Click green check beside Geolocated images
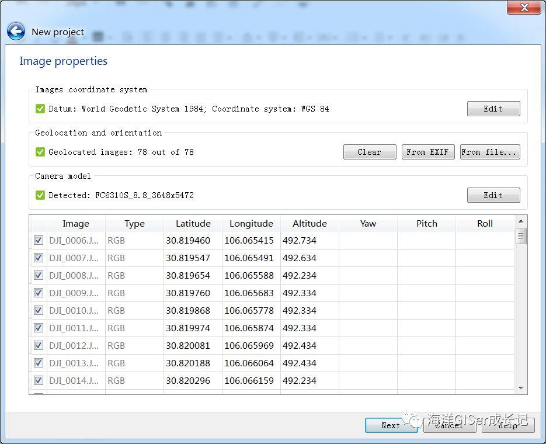 (40, 152)
